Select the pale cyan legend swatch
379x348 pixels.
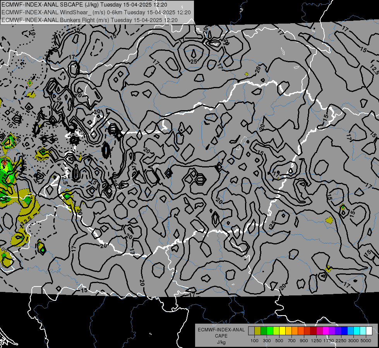click(x=363, y=331)
